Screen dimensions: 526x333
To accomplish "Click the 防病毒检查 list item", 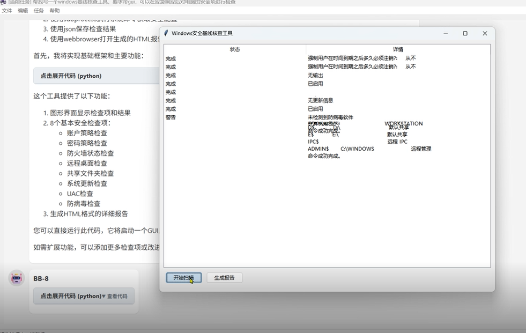I will point(84,204).
